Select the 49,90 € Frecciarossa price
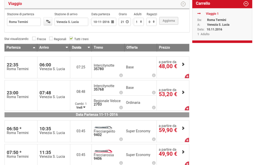Screen dimensions: 260x165 (x=168, y=154)
